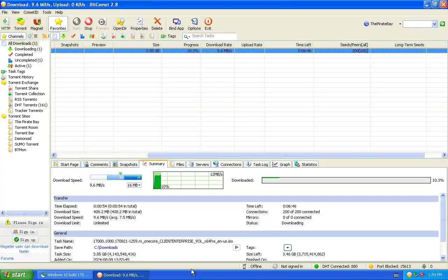Open the Options toolbar button

194,24
